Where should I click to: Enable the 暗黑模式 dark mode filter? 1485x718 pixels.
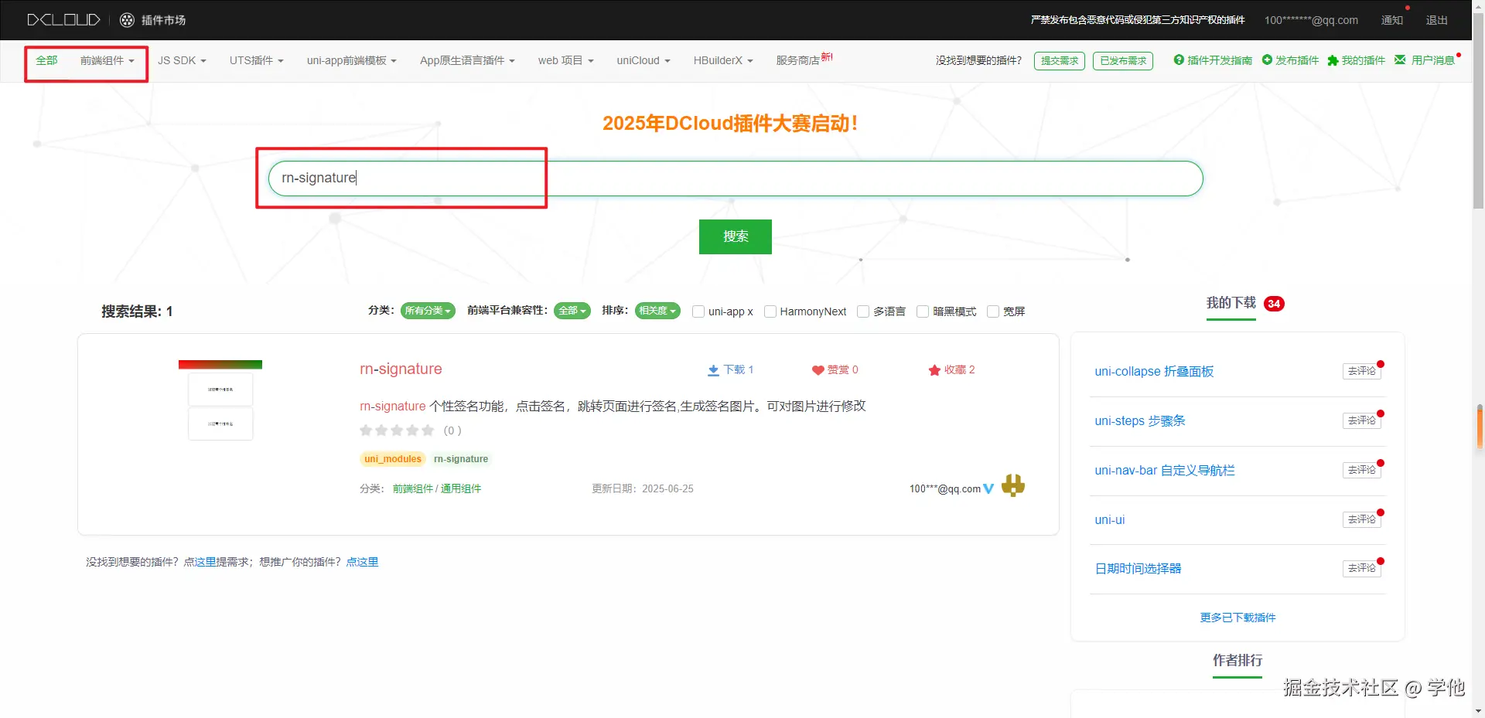(x=923, y=311)
